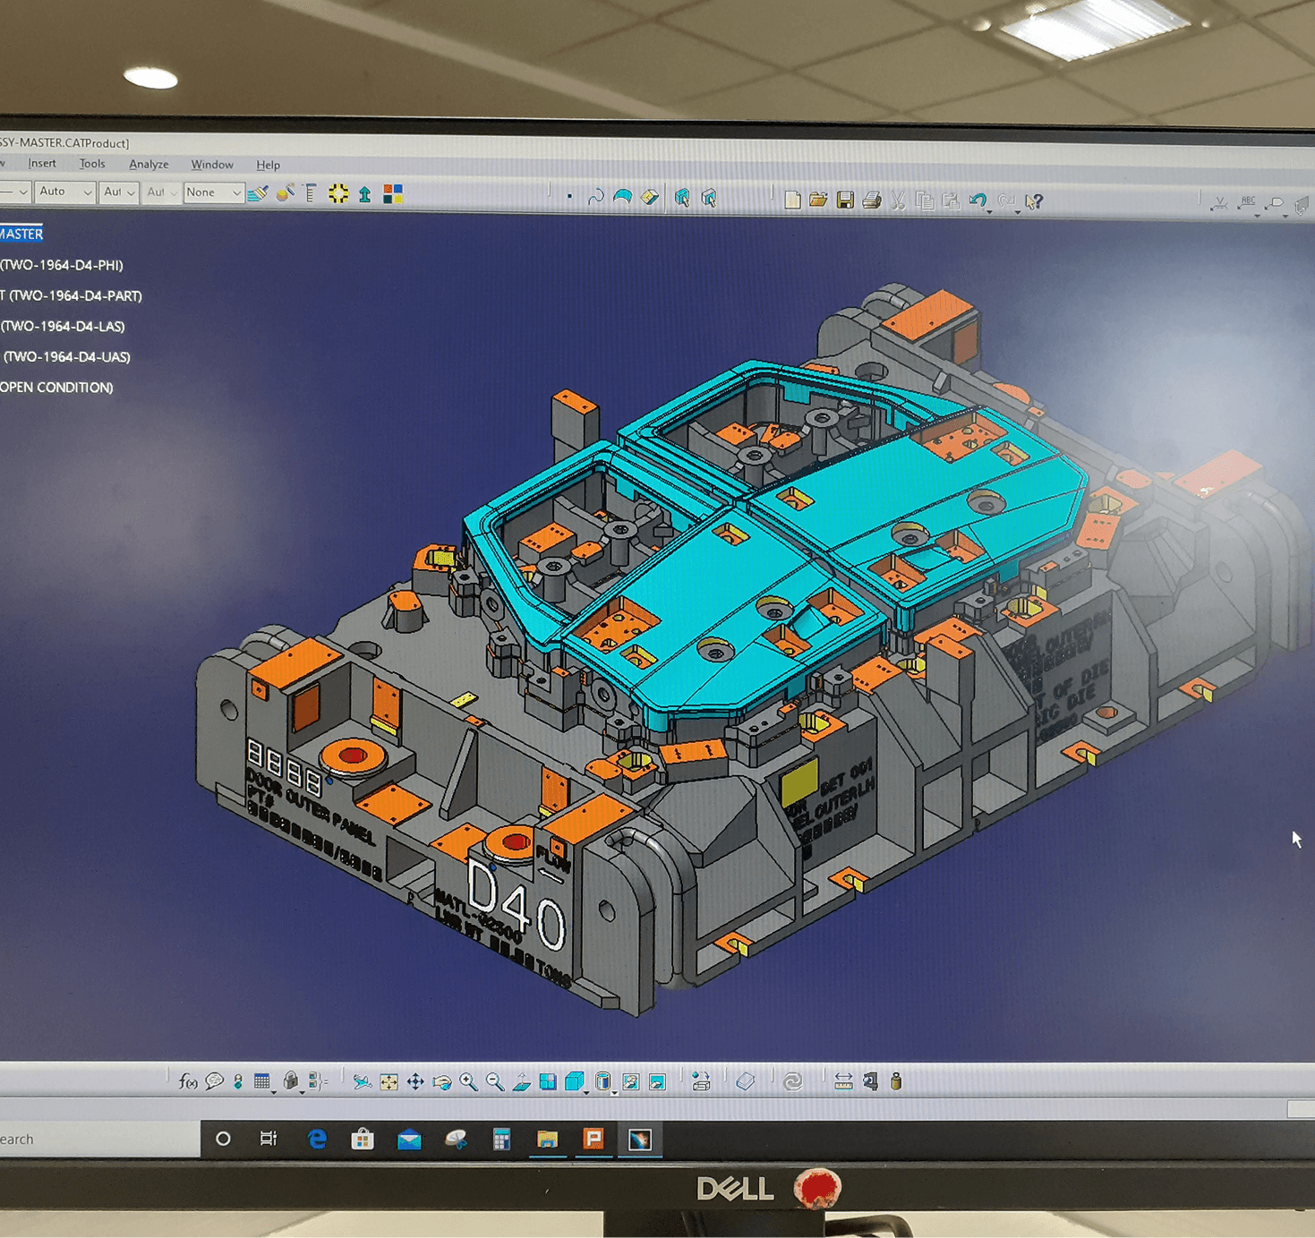Click the Shading view mode cylinder icon
This screenshot has height=1238, width=1315.
pos(603,1082)
